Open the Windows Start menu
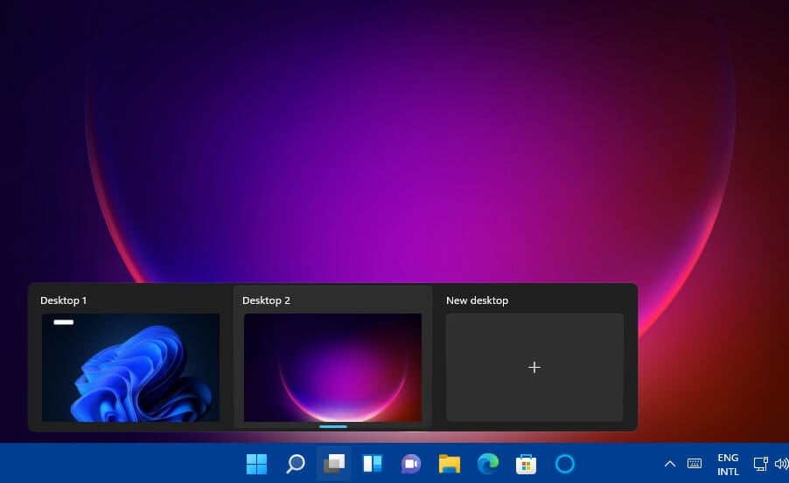789x483 pixels. (256, 464)
